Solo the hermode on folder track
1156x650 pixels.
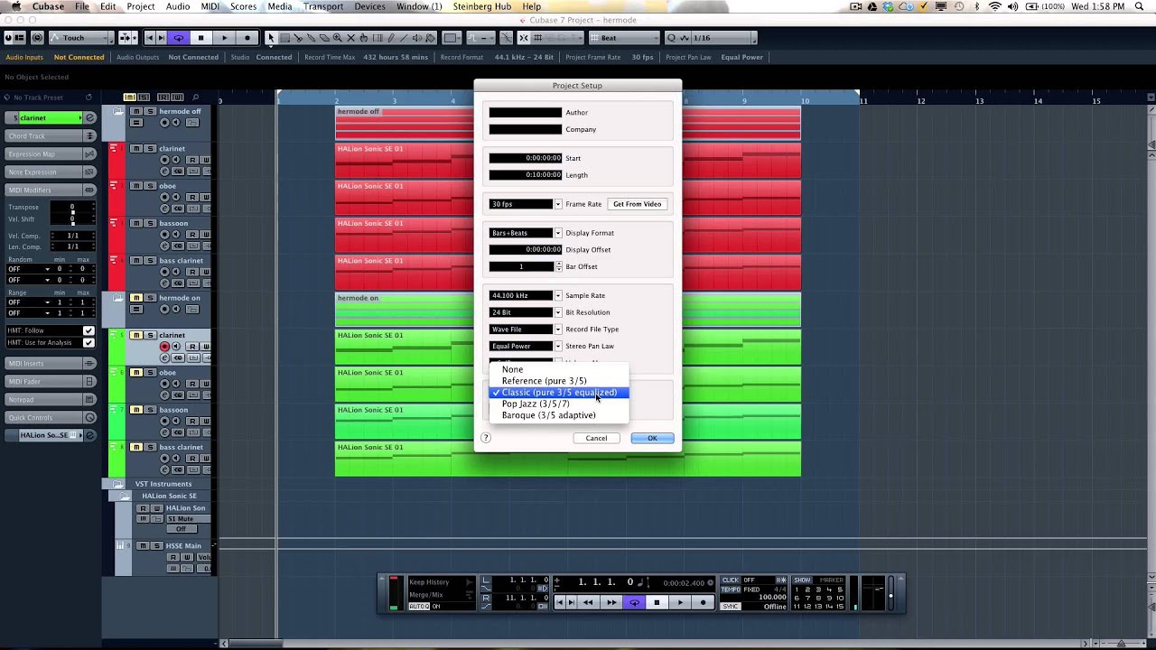pos(150,298)
